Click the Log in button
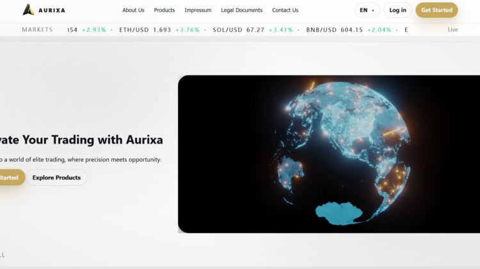Viewport: 480px width, 269px height. [397, 10]
